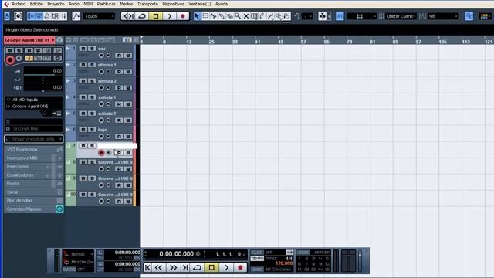Screen dimensions: 494x278
Task: Adjust inspector volume fader
Action: [43, 75]
